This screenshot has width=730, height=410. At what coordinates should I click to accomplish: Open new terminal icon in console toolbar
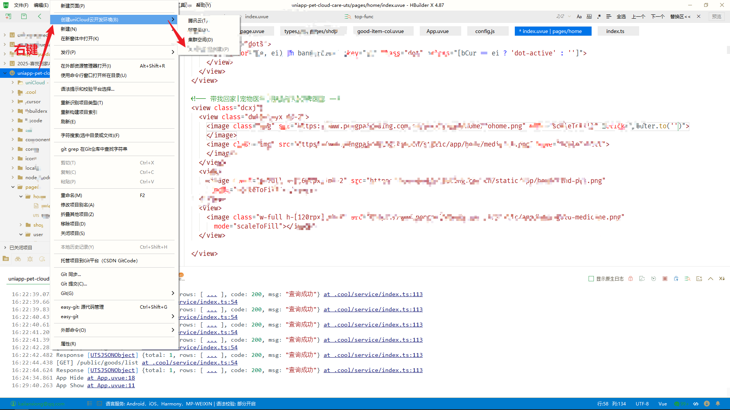pos(699,279)
